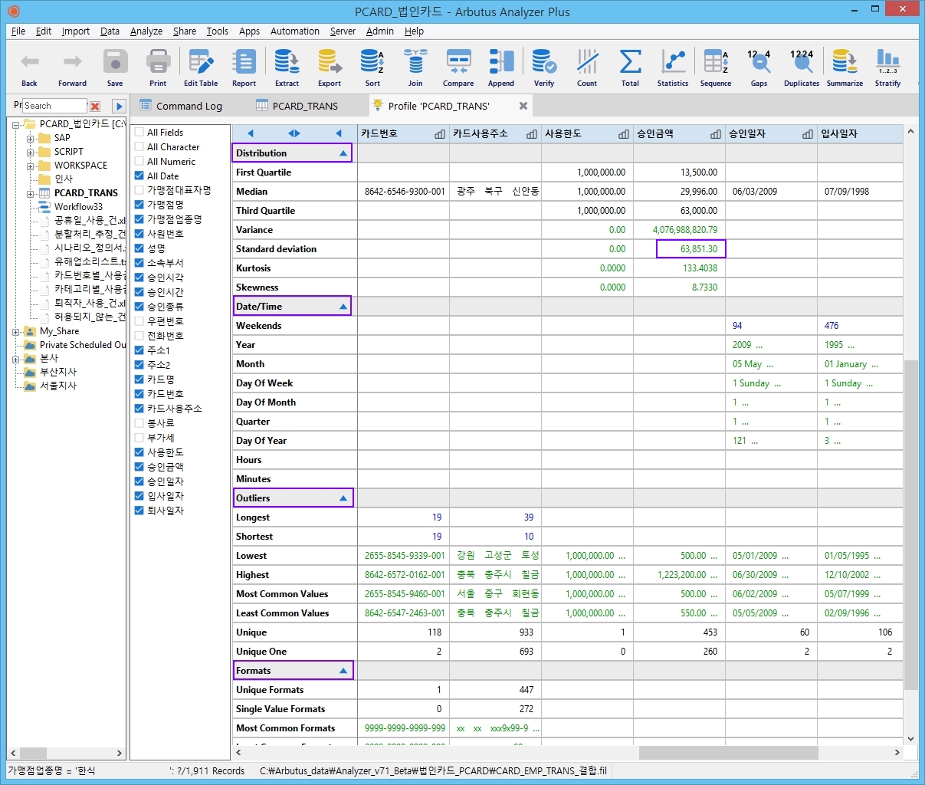Switch to the PCARD_TRANS tab
925x785 pixels.
tap(297, 106)
